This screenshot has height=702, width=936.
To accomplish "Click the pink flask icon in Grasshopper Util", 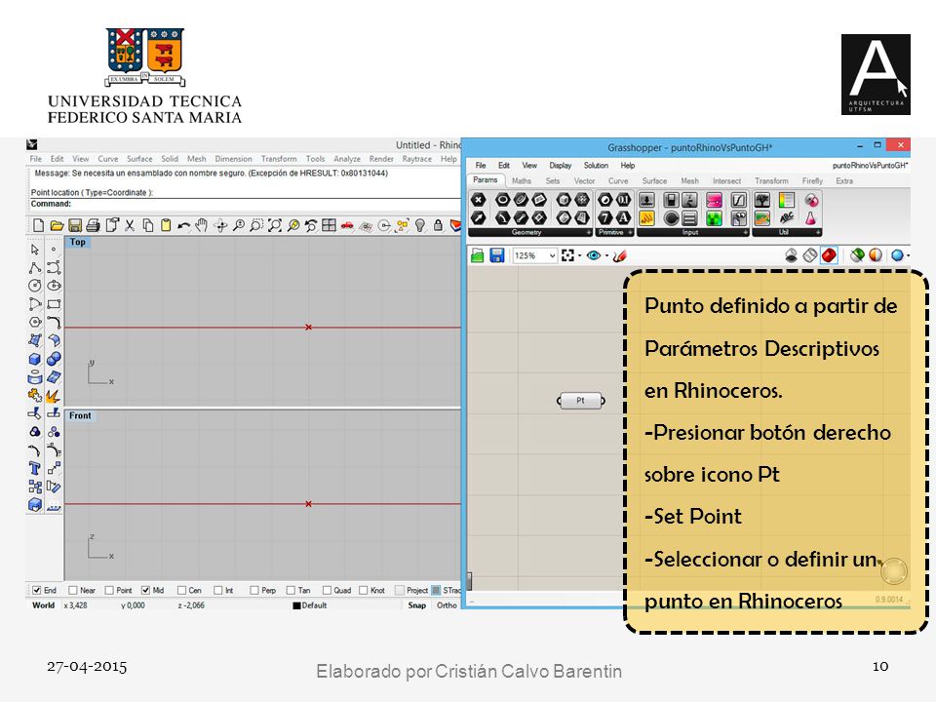I will (x=810, y=217).
